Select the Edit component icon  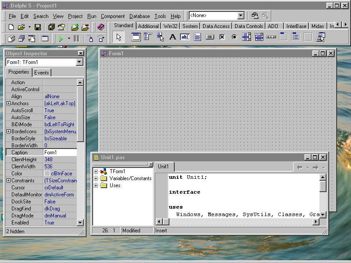coord(185,37)
